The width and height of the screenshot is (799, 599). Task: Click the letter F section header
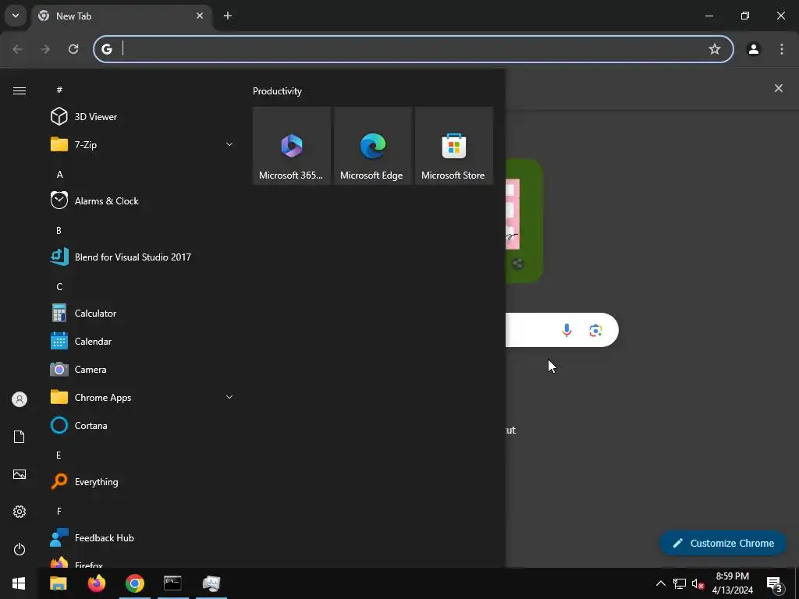tap(59, 511)
